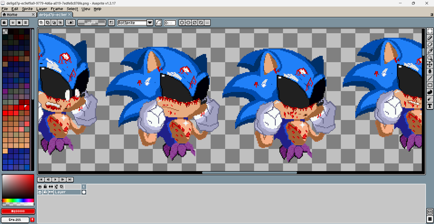Open the Frame menu

57,9
